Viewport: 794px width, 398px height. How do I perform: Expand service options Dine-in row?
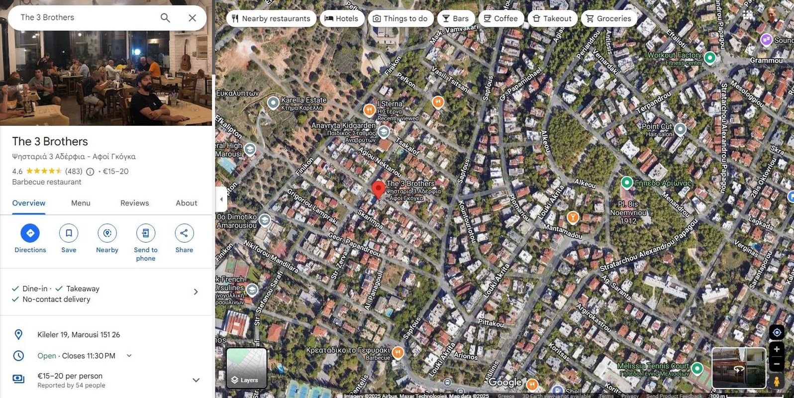click(x=106, y=294)
